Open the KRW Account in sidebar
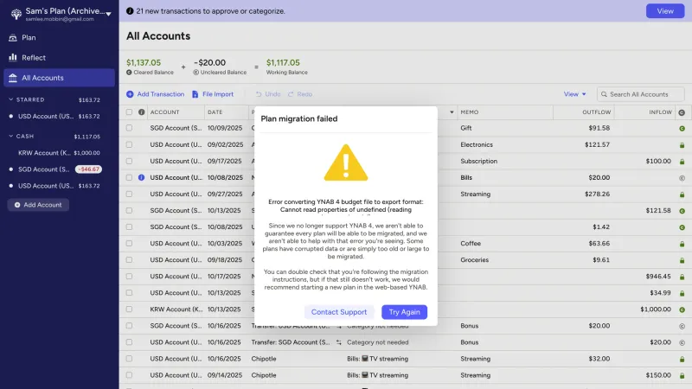This screenshot has height=389, width=692. click(59, 153)
